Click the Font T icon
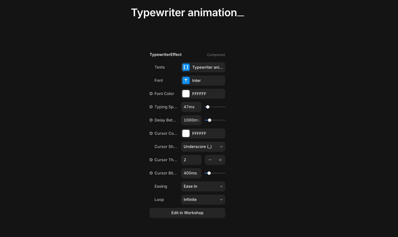 point(186,80)
